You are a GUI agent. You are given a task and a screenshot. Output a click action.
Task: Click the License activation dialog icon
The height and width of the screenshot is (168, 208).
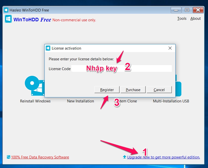[48, 48]
